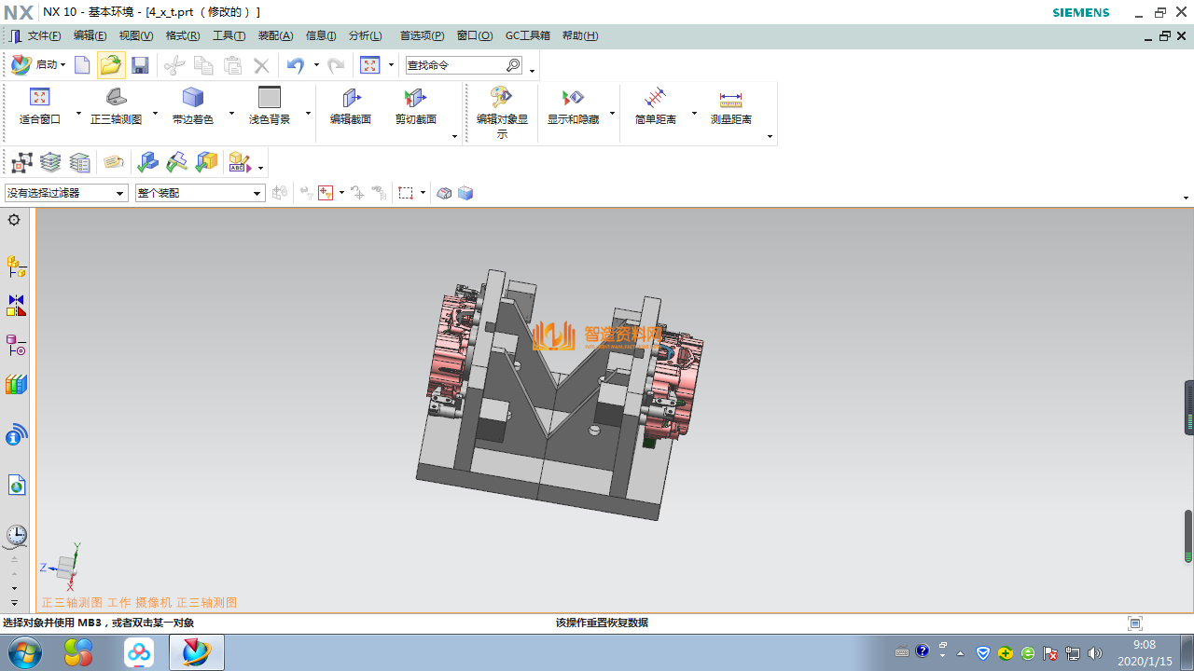
Task: Save the part with the floppy disk icon
Action: tap(140, 65)
